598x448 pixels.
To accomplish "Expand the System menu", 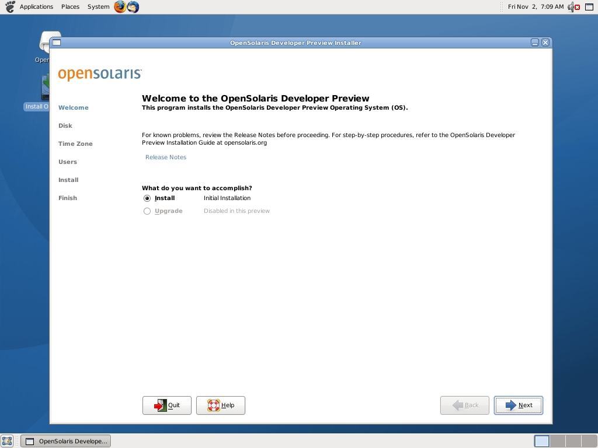I will [98, 7].
